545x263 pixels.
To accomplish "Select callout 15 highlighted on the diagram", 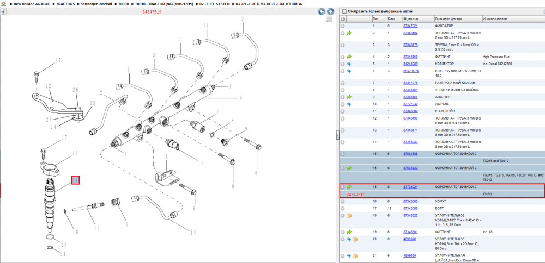I will tap(76, 180).
